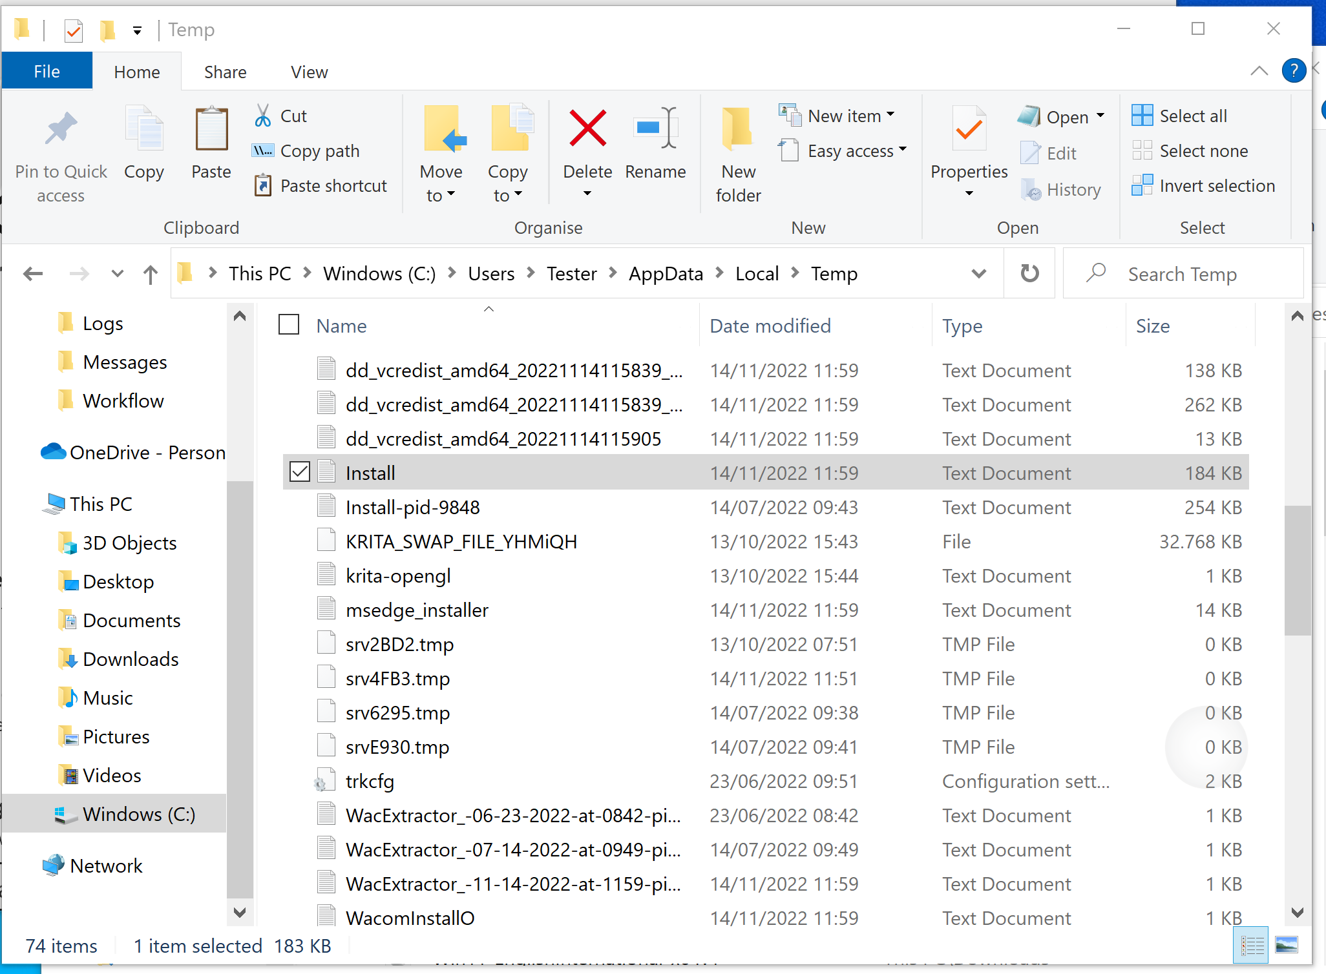Click the Paste clipboard icon
The image size is (1326, 974).
pyautogui.click(x=211, y=130)
